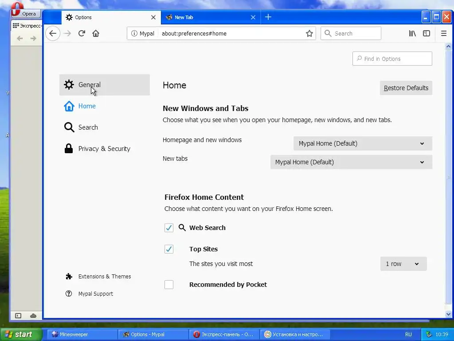Click the Windows start button

tap(21, 334)
